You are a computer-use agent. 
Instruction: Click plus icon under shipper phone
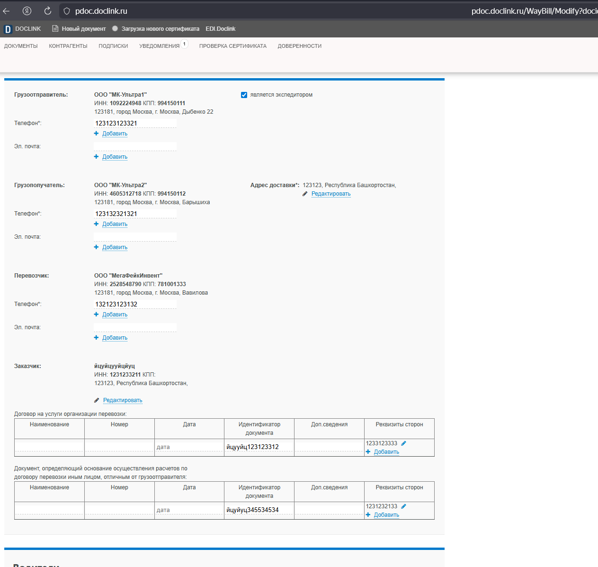pyautogui.click(x=96, y=134)
